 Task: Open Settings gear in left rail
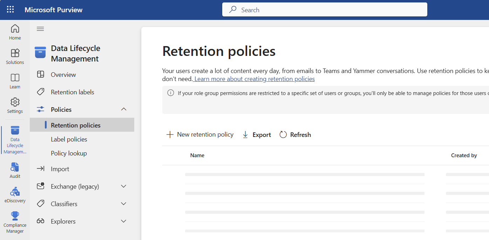click(x=15, y=106)
